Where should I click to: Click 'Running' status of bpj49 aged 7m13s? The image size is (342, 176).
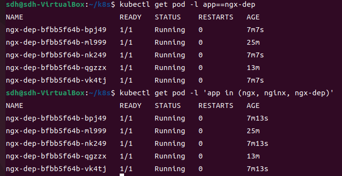(x=170, y=119)
